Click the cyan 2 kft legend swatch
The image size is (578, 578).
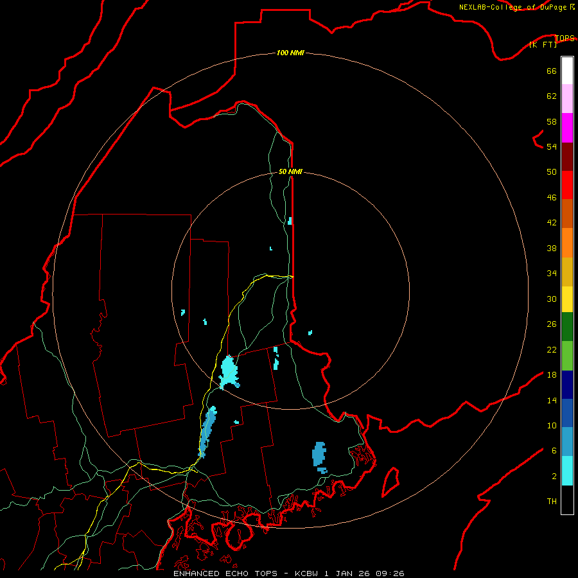[x=567, y=471]
